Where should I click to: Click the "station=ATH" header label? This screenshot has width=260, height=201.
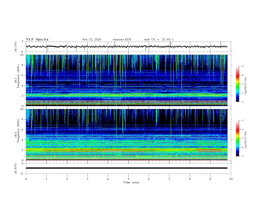point(122,39)
